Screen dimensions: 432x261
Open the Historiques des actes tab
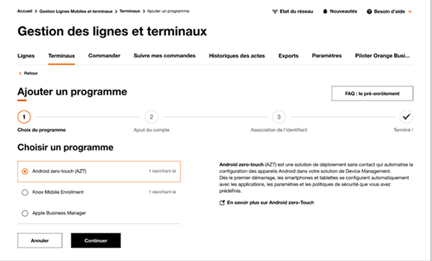(x=236, y=55)
